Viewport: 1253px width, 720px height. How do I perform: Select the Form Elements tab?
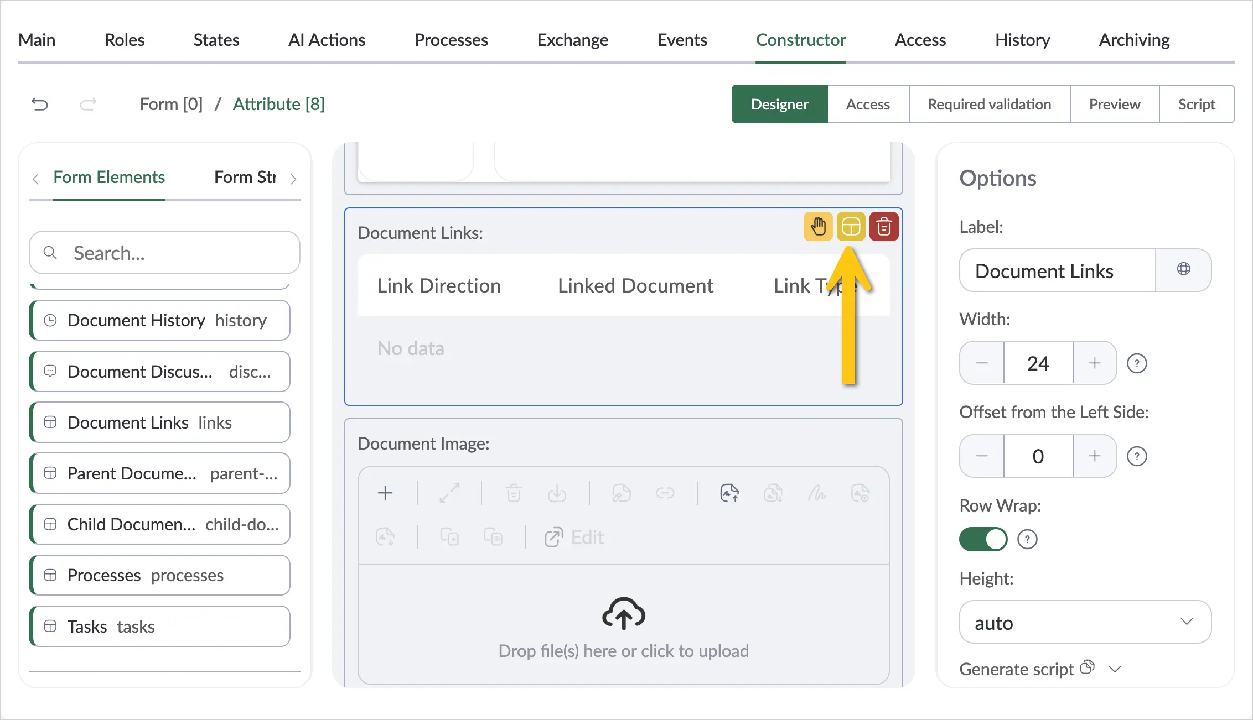109,177
